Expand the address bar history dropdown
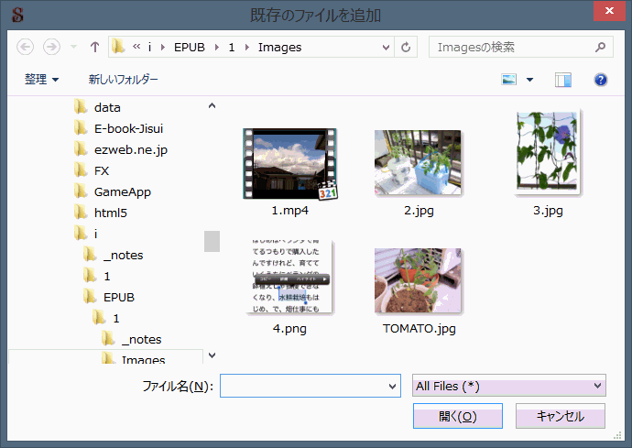Viewport: 632px width, 448px height. [386, 47]
